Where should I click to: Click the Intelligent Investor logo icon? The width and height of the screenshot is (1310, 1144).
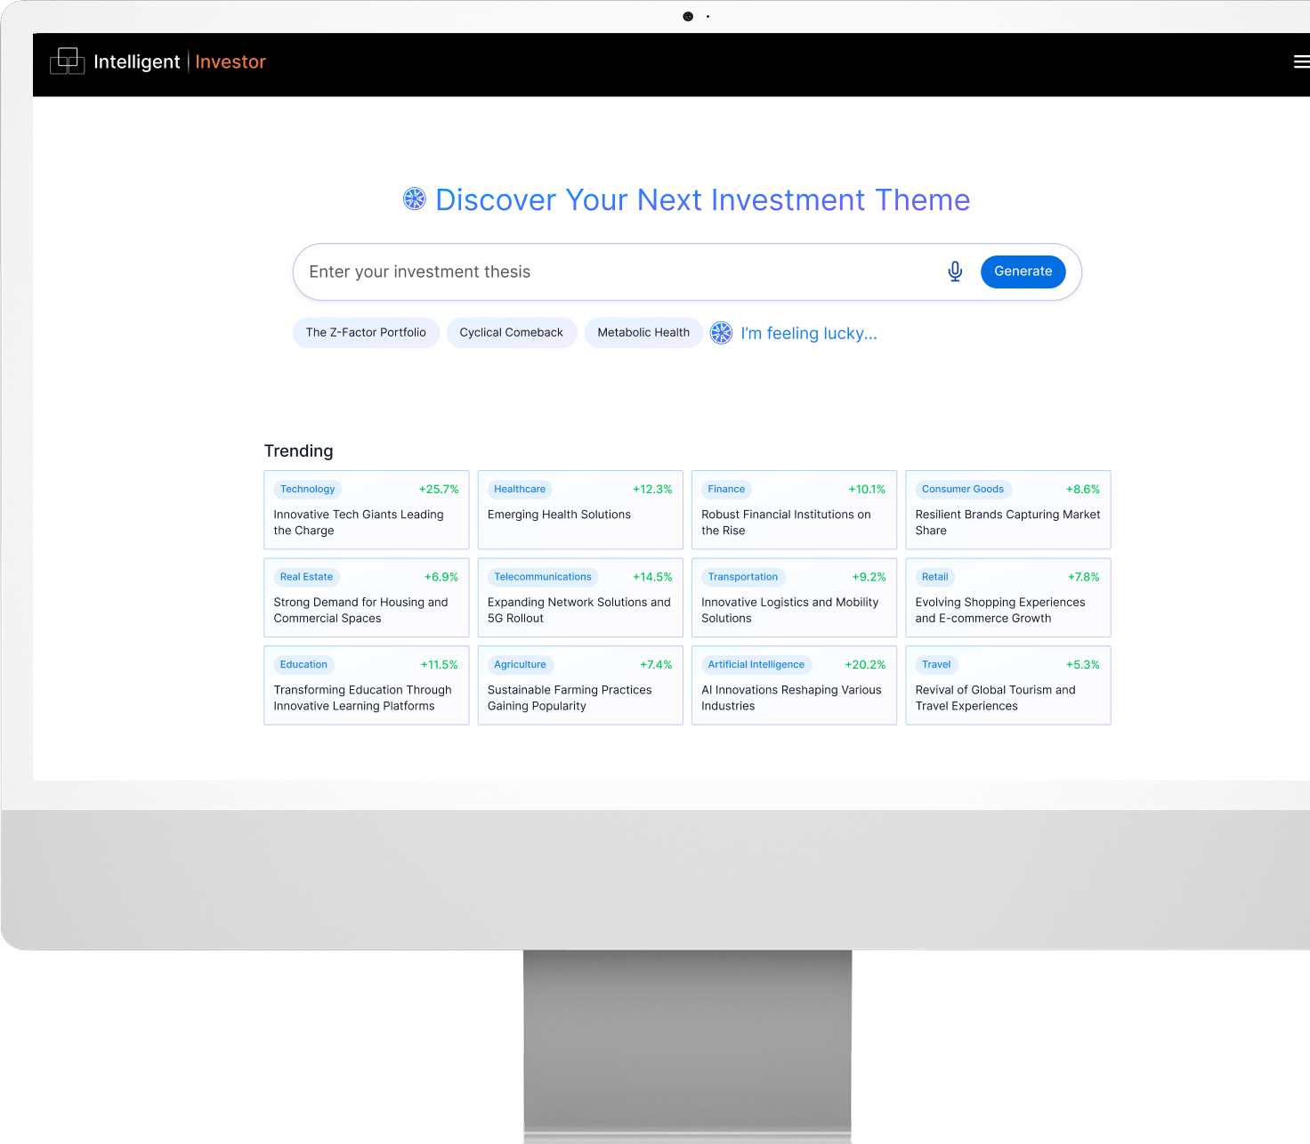(68, 61)
